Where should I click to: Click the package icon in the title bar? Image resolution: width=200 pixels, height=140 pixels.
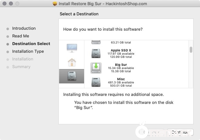(x=55, y=4)
